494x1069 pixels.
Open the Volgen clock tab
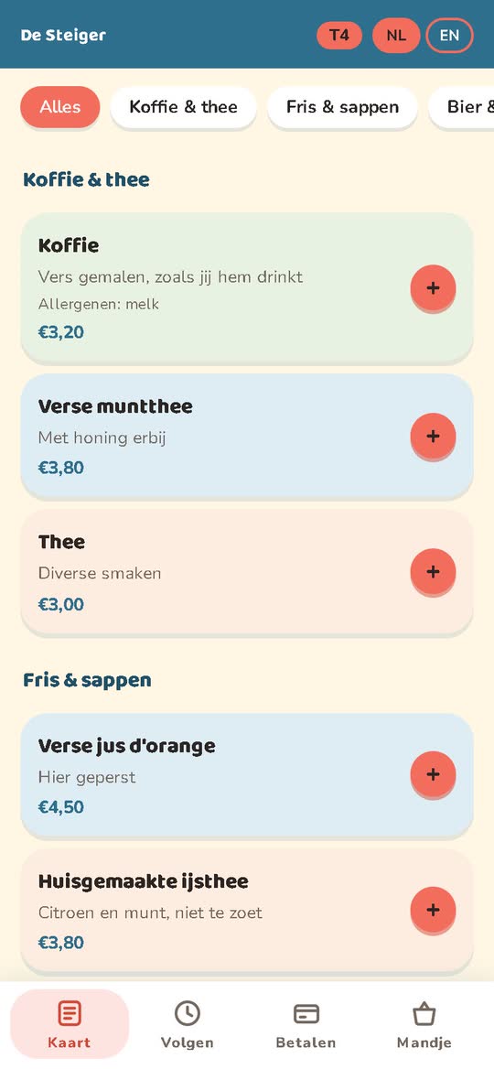(188, 1025)
